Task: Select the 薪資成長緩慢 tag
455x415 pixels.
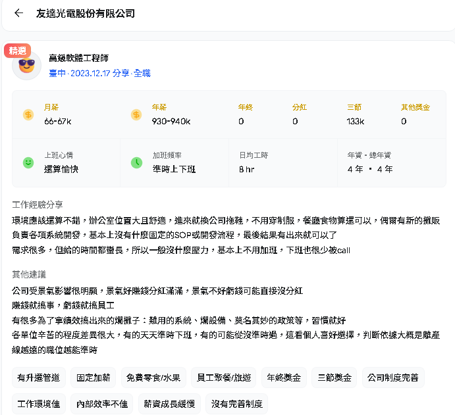Action: pyautogui.click(x=169, y=404)
